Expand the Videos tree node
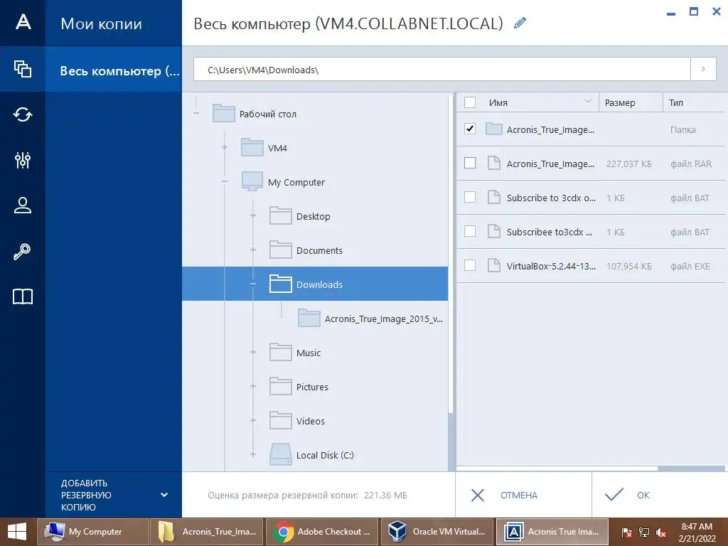Image resolution: width=728 pixels, height=546 pixels. click(x=253, y=420)
